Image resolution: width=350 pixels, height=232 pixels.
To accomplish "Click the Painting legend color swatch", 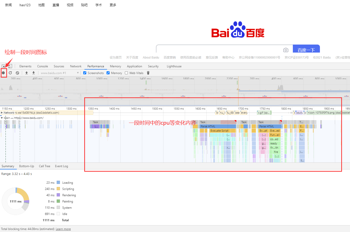I will (58, 201).
